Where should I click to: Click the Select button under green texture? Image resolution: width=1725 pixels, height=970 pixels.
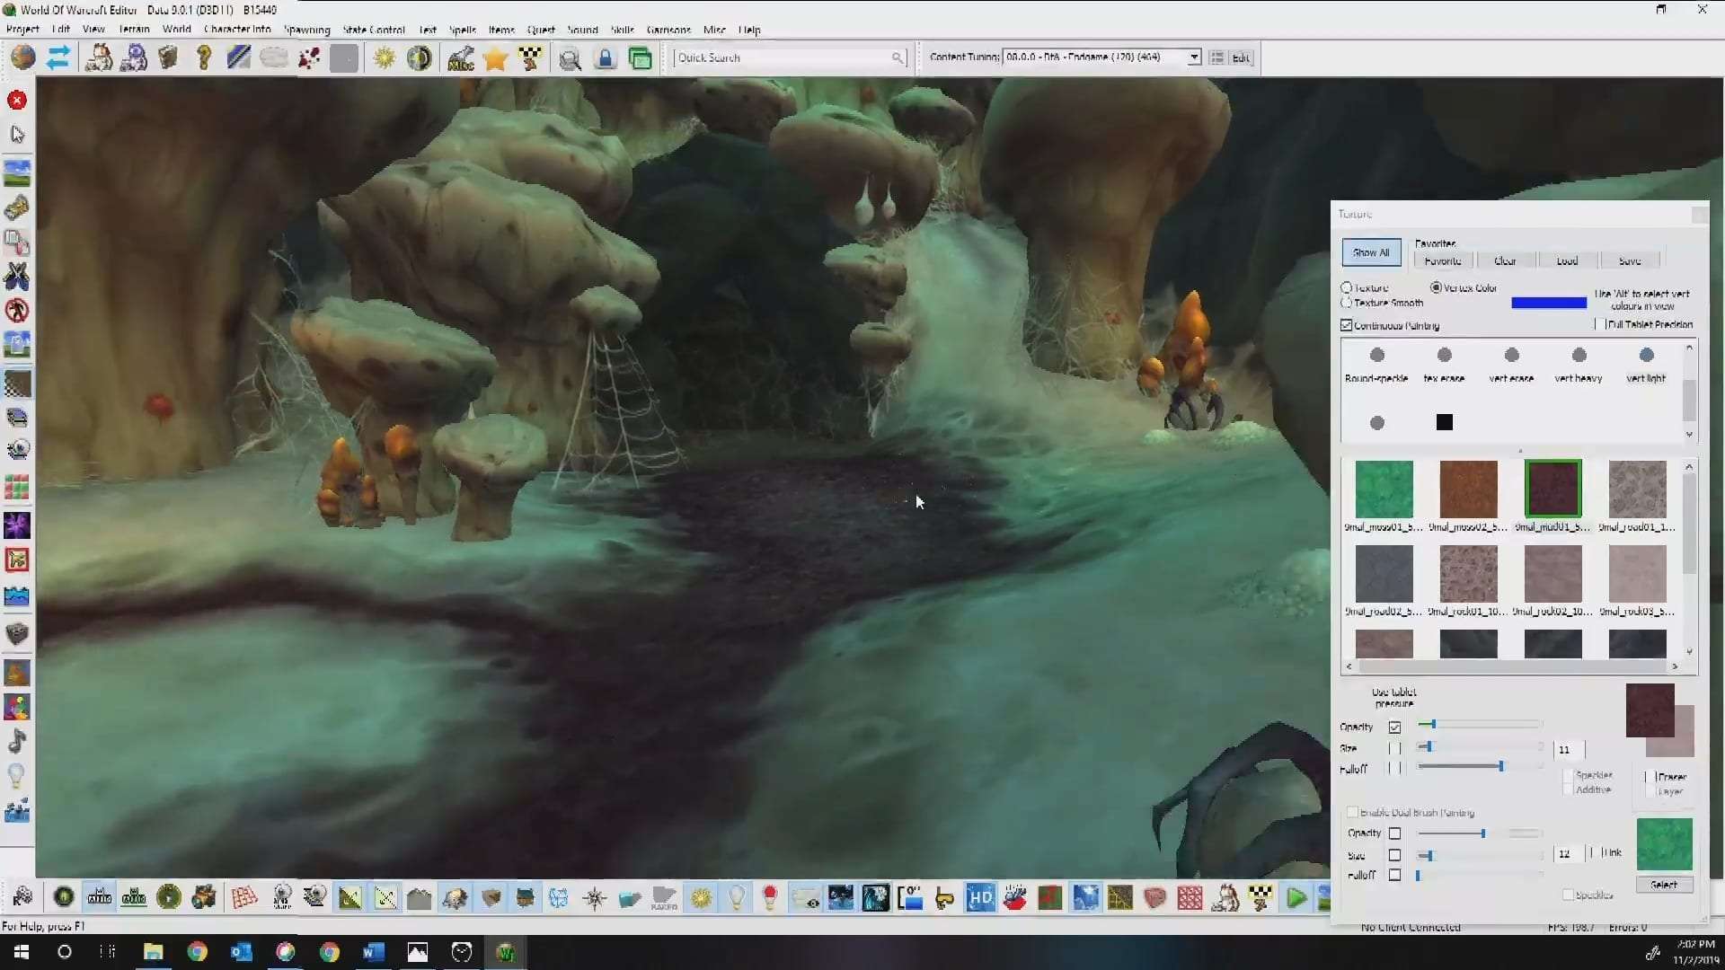click(x=1664, y=885)
